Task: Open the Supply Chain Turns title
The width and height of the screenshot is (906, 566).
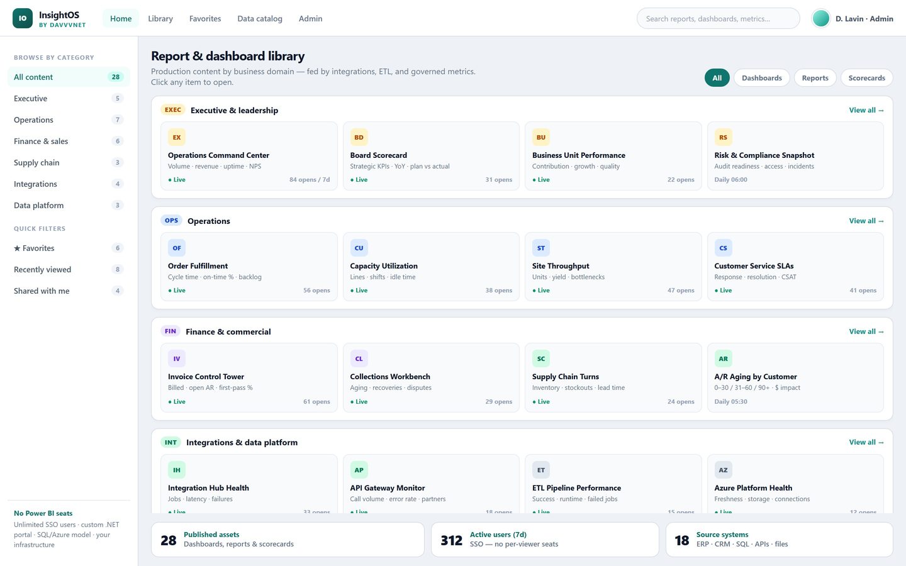Action: pyautogui.click(x=566, y=377)
